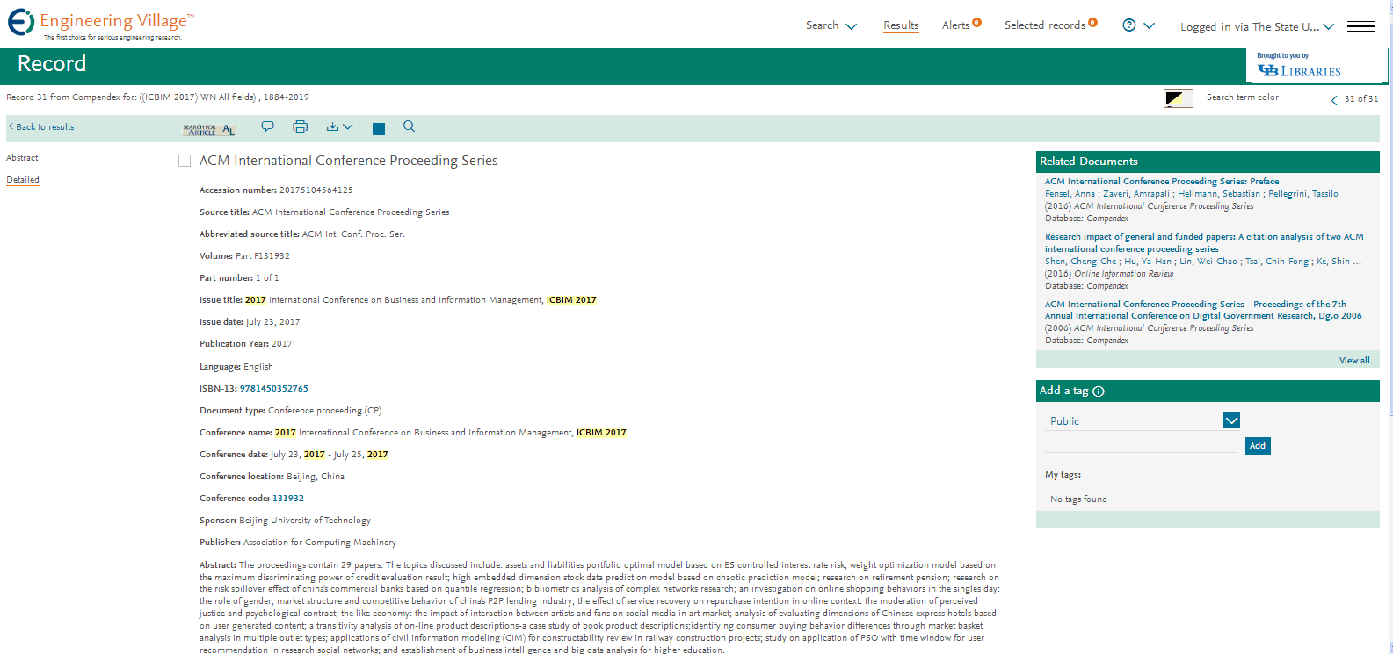Open related Dg.o 2006 proceedings link
The height and width of the screenshot is (654, 1393).
(1203, 310)
